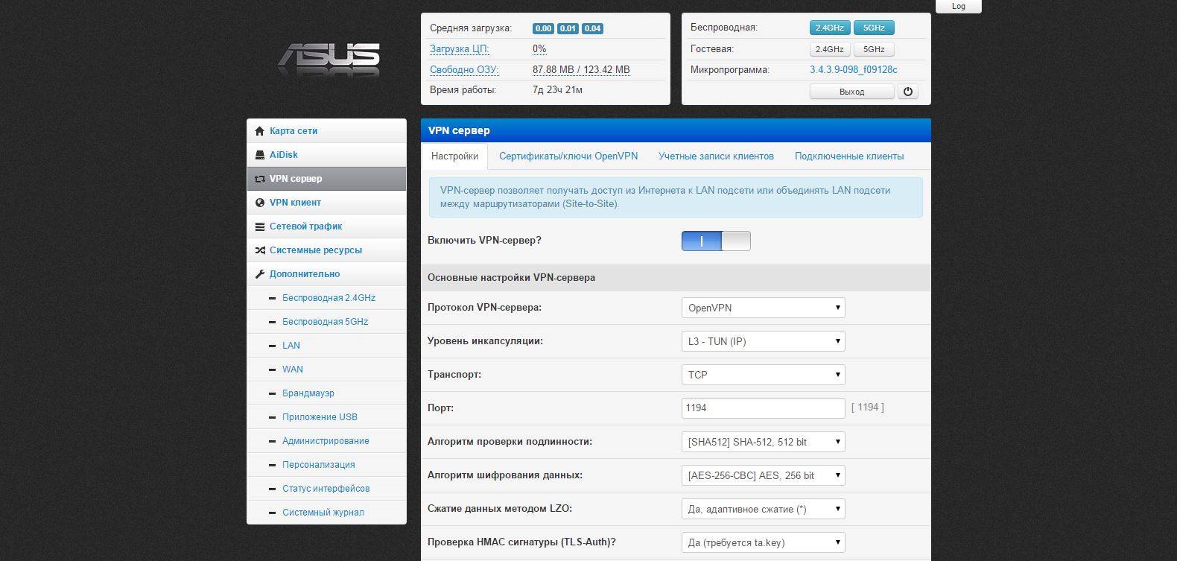Toggle wireless 2.4GHz in Беспроводная row
The height and width of the screenshot is (561, 1177).
point(829,28)
